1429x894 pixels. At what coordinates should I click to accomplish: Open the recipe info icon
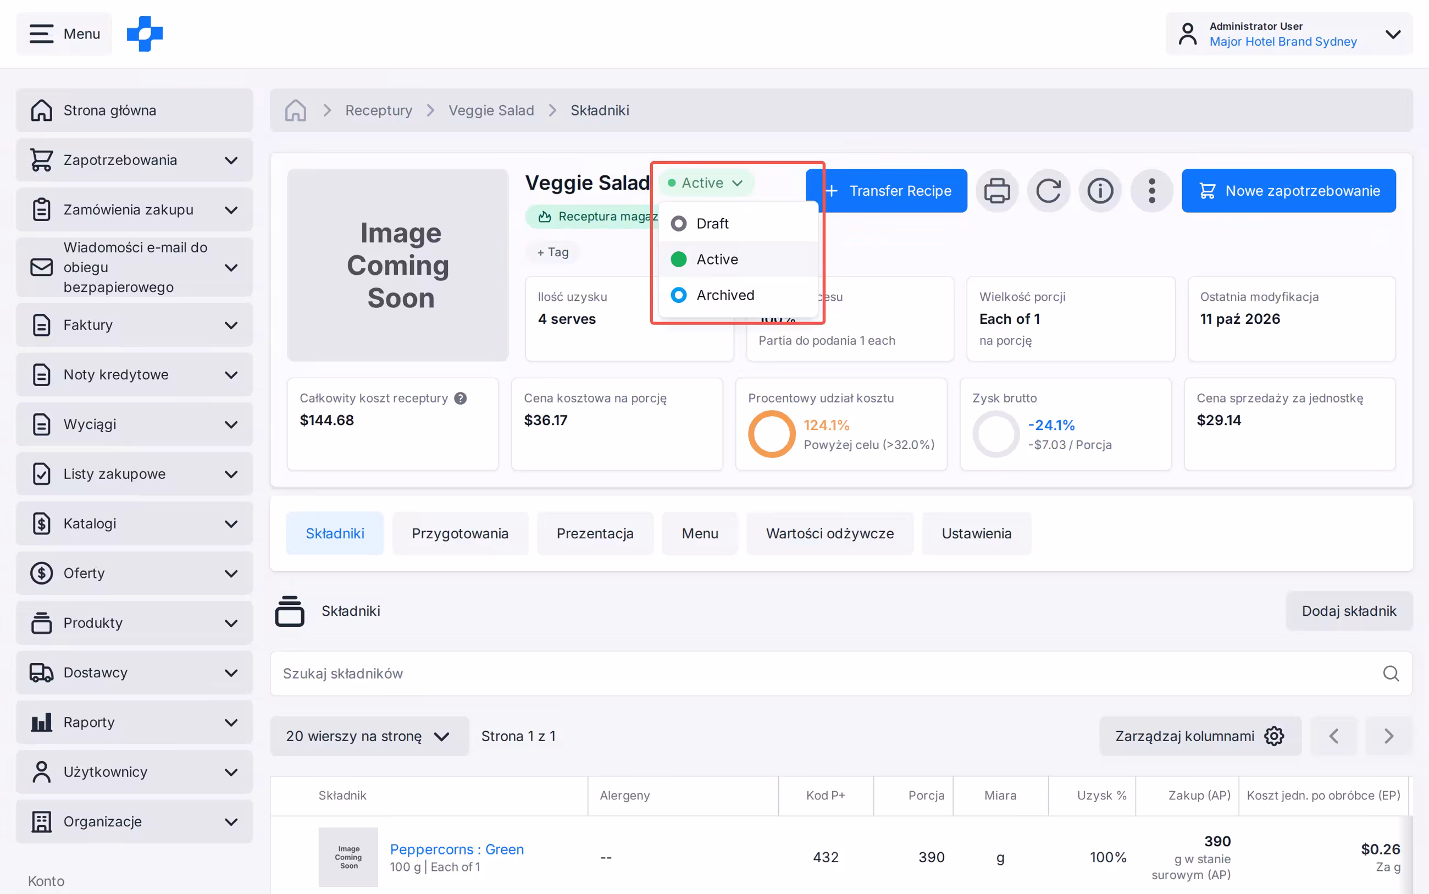pyautogui.click(x=1099, y=190)
